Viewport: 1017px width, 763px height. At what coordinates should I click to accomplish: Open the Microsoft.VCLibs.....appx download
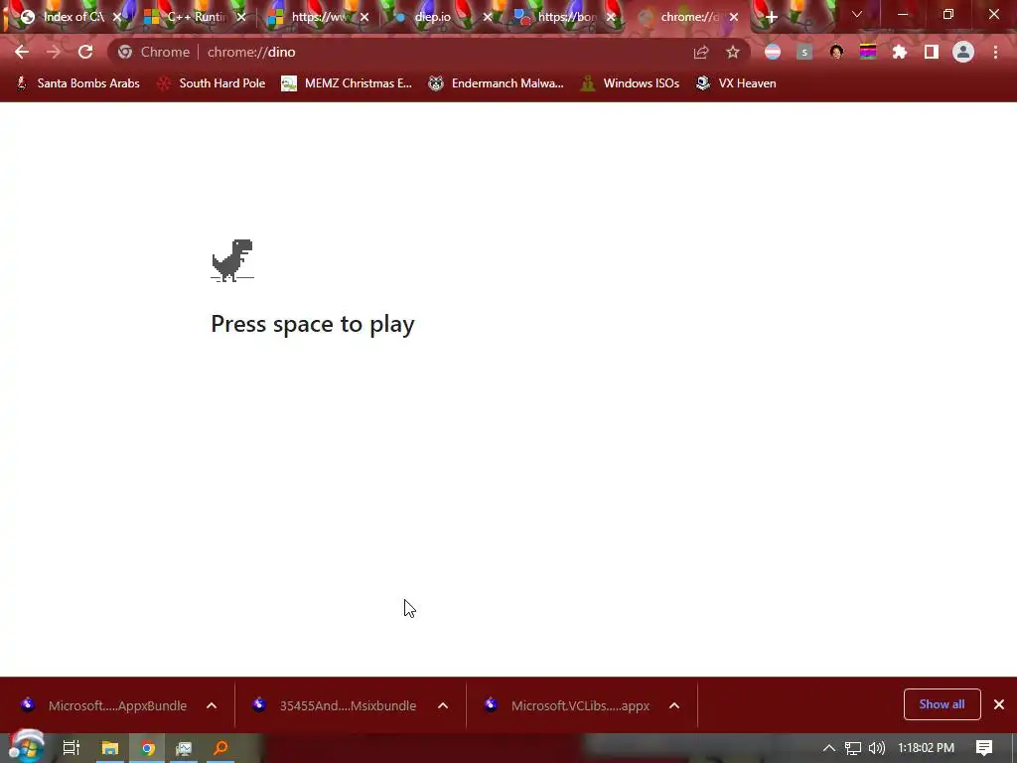click(x=567, y=705)
